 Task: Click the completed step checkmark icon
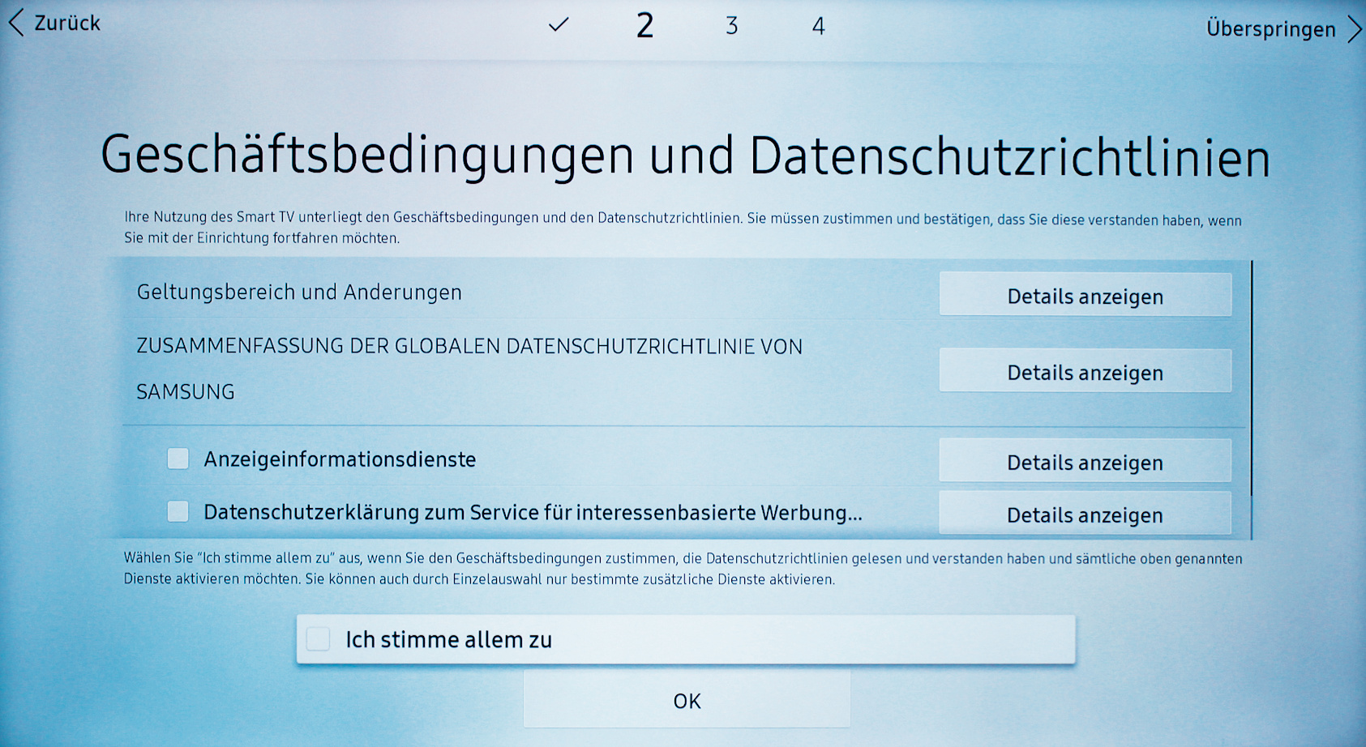[559, 25]
